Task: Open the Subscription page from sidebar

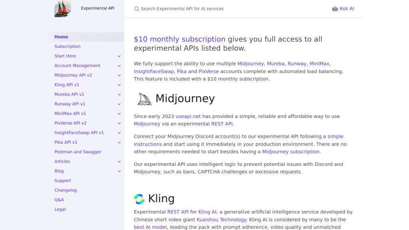Action: pos(67,46)
